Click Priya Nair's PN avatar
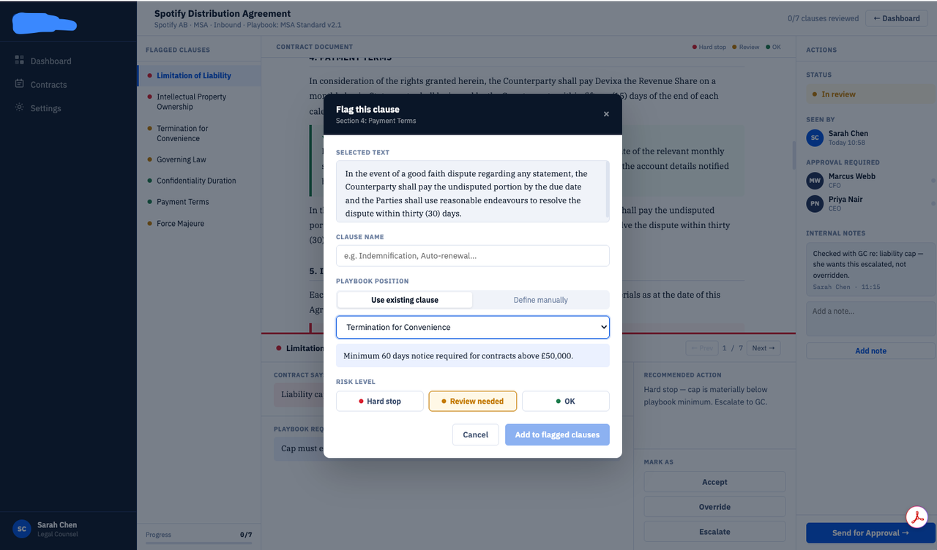 click(815, 203)
